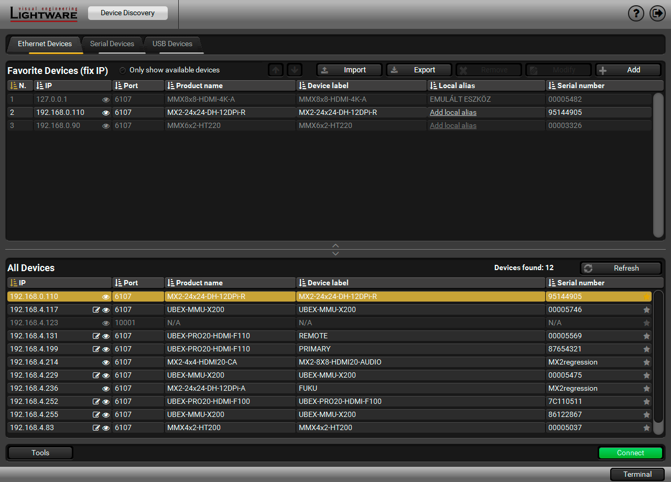Click Favorite Devices vertical scrollbar
This screenshot has width=671, height=482.
coord(658,165)
